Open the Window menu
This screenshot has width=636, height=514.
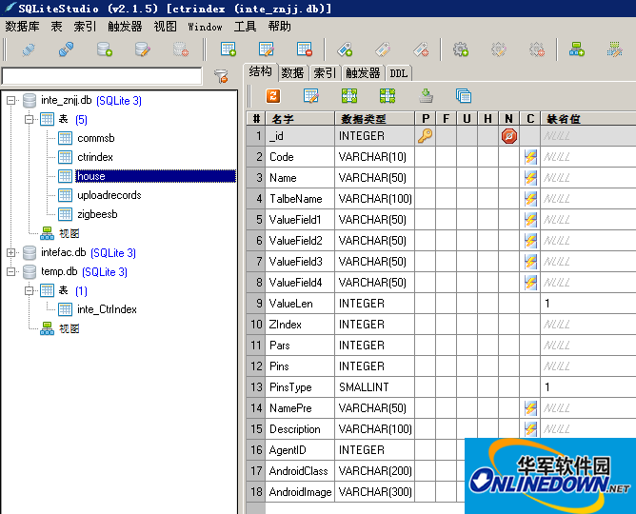[x=205, y=27]
